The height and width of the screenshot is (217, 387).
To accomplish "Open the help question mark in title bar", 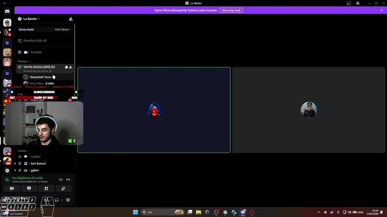I will pos(358,3).
